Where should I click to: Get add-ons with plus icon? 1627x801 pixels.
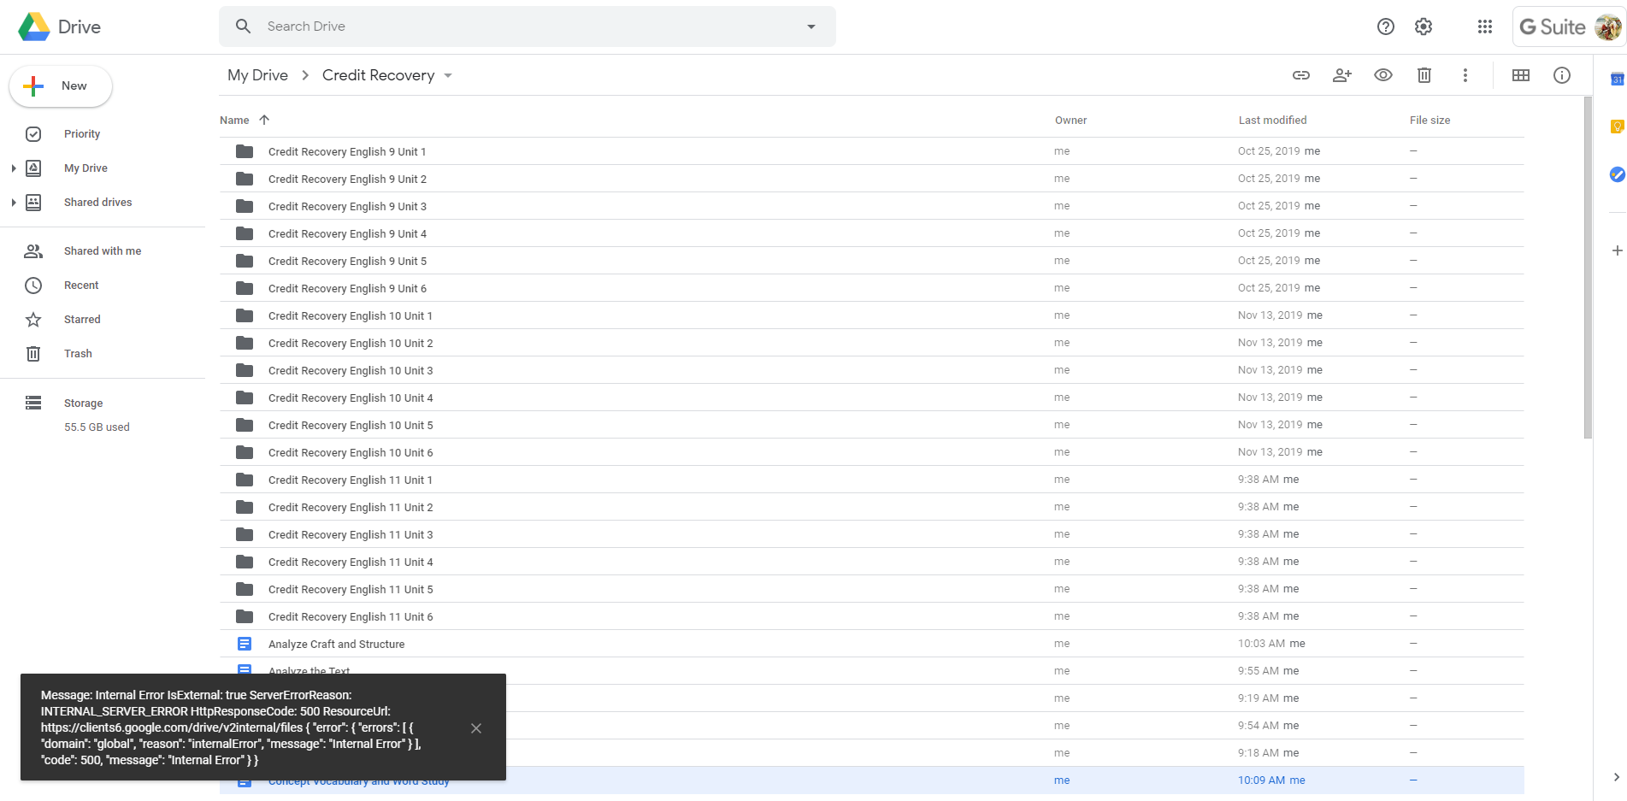pyautogui.click(x=1617, y=250)
